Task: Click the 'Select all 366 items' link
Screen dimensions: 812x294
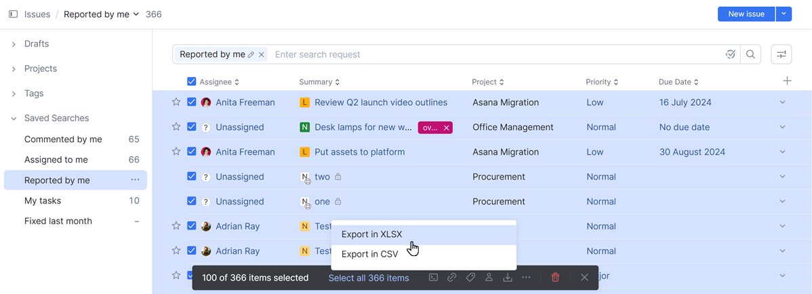Action: pyautogui.click(x=369, y=278)
